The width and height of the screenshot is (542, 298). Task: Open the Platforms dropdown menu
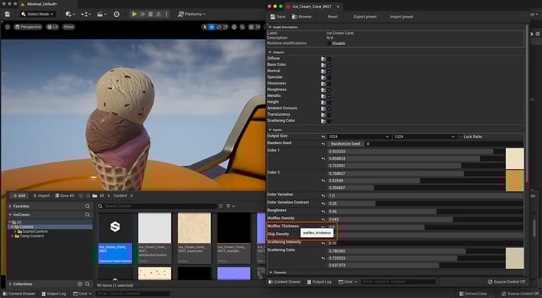pos(192,14)
